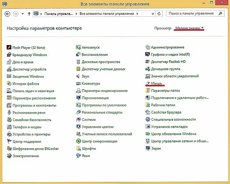Expand arrow before Панель управле... breadcrumb
Image resolution: width=230 pixels, height=184 pixels.
[41, 14]
